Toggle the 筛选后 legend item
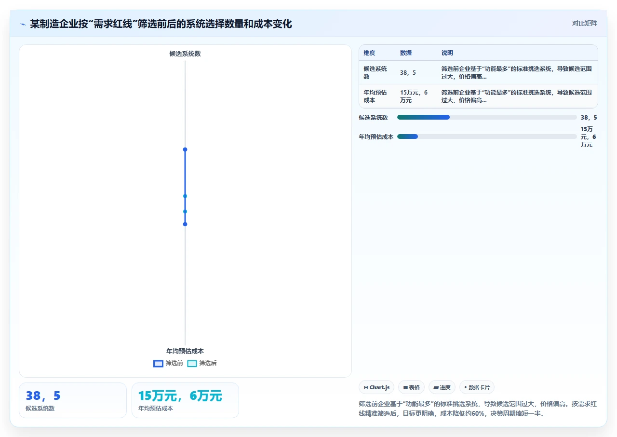Screen dimensions: 617x437 202,363
